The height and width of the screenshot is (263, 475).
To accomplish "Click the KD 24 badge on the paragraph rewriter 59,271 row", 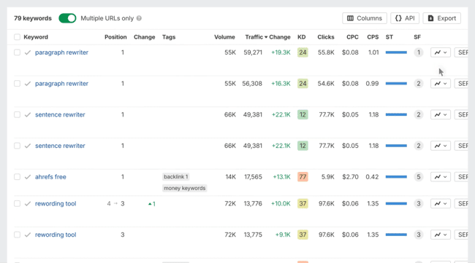I will click(x=303, y=52).
